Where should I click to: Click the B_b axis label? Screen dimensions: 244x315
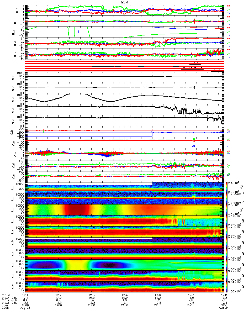pyautogui.click(x=18, y=10)
